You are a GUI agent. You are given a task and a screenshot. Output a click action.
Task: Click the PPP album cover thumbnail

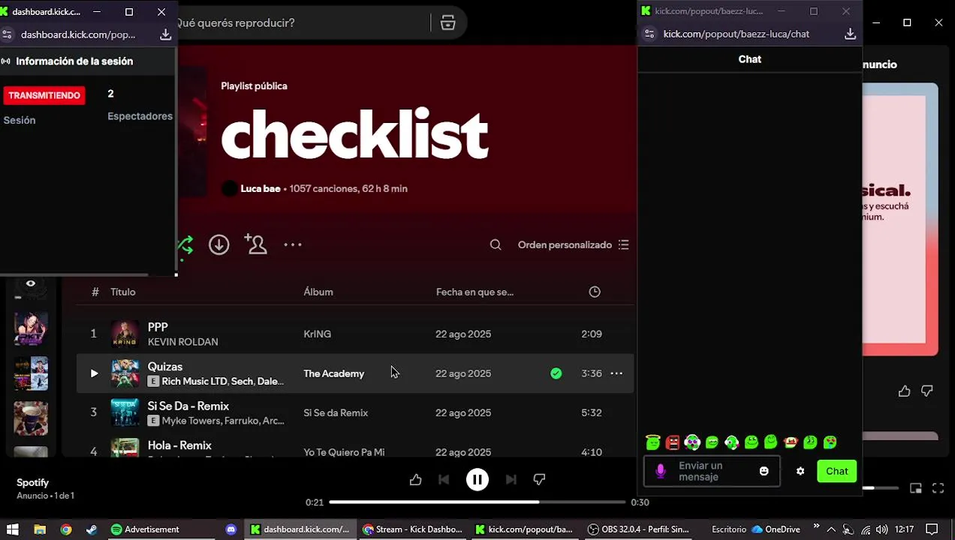[125, 334]
